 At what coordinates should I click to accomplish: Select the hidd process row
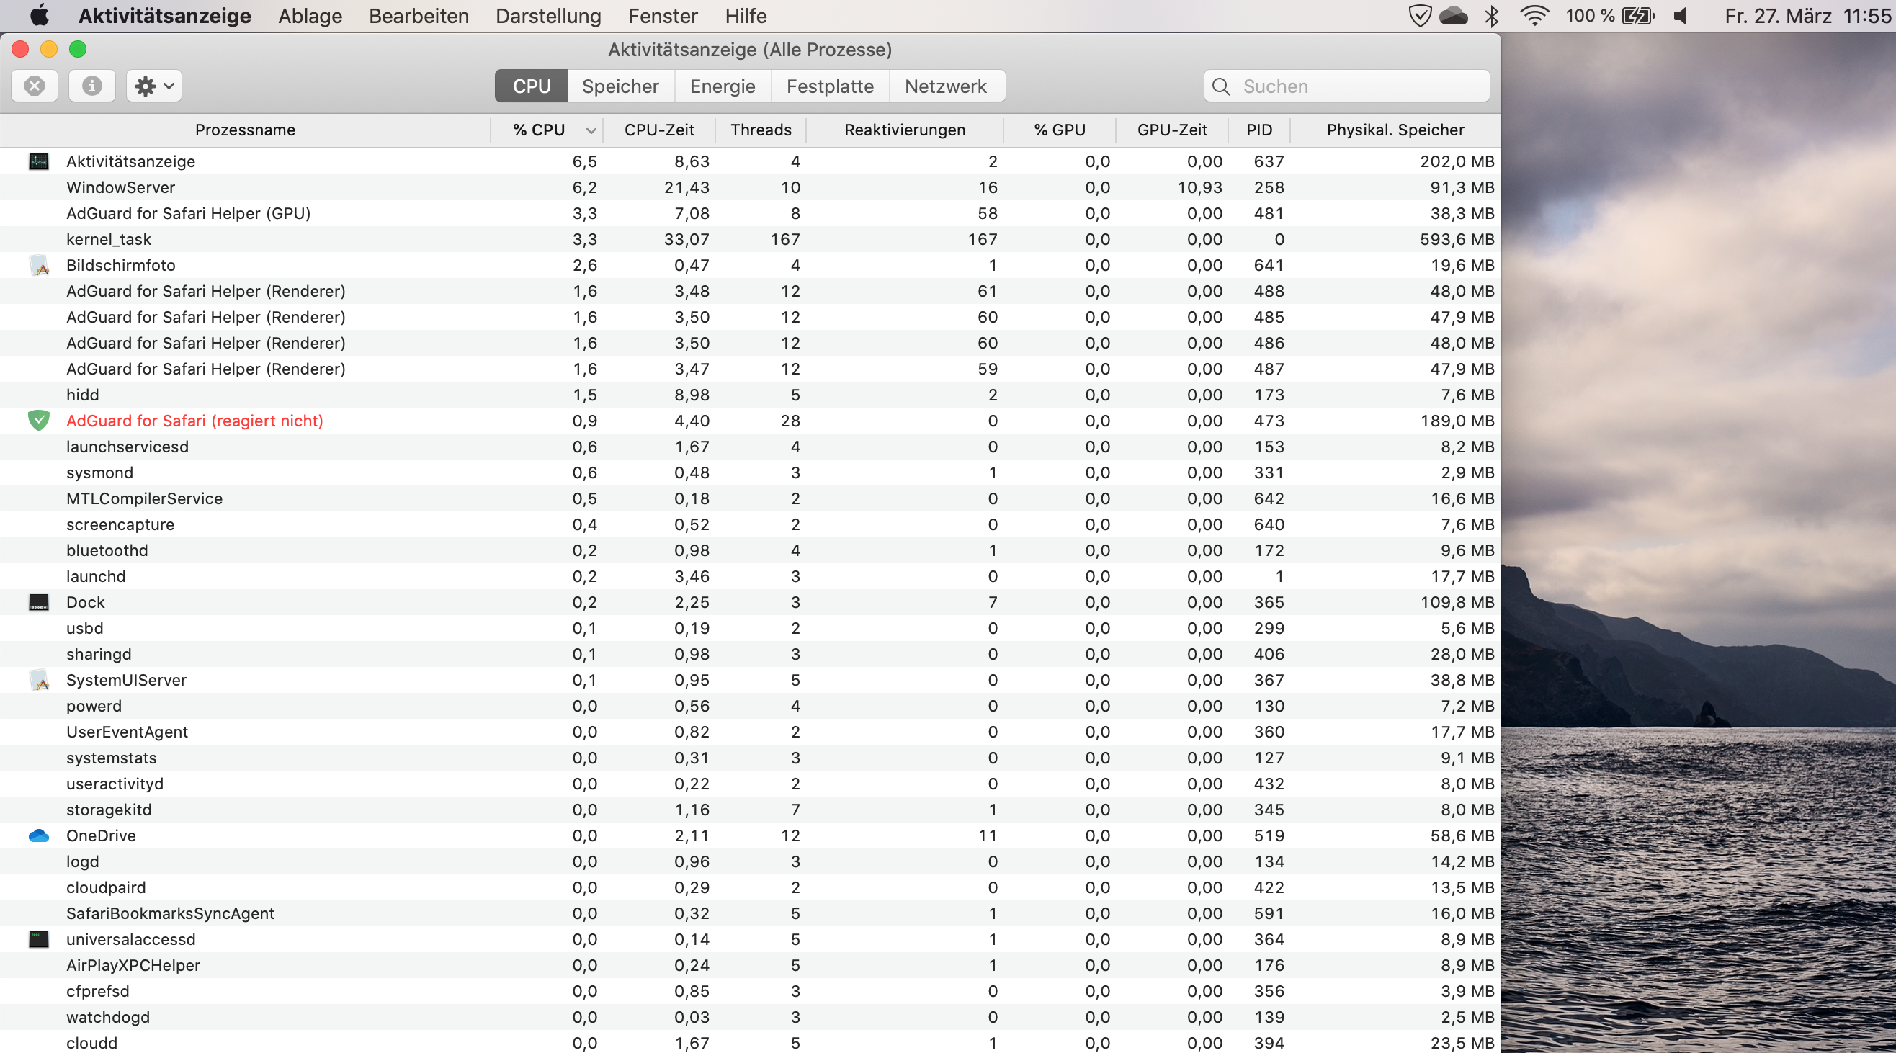coord(750,395)
